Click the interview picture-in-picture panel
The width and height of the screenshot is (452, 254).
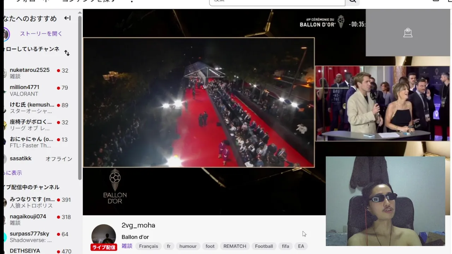point(382,103)
